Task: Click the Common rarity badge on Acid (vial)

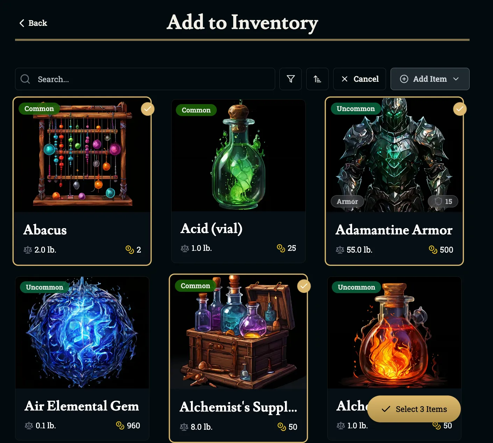Action: 196,110
